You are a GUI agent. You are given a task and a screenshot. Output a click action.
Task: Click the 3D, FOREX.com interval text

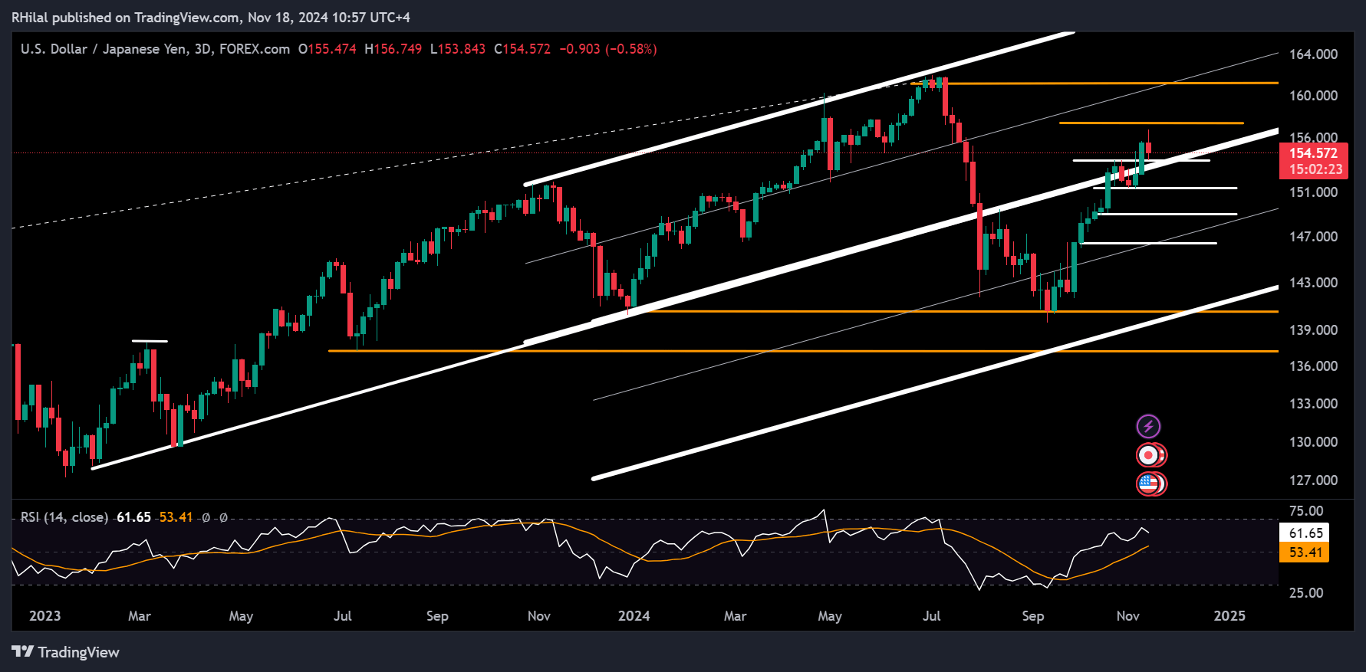[x=242, y=49]
